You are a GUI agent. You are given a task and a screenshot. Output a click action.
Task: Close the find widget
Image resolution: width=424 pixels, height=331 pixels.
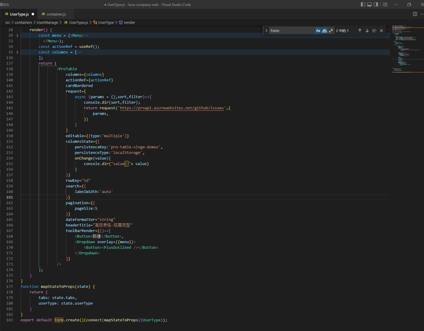(381, 31)
